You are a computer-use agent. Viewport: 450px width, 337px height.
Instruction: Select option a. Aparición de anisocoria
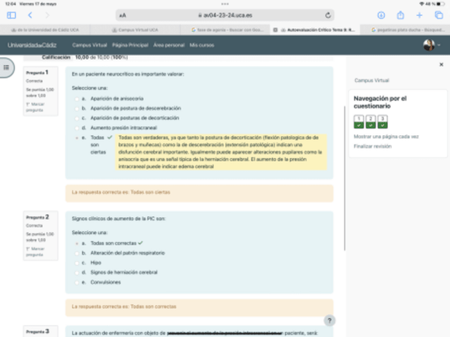(x=76, y=99)
